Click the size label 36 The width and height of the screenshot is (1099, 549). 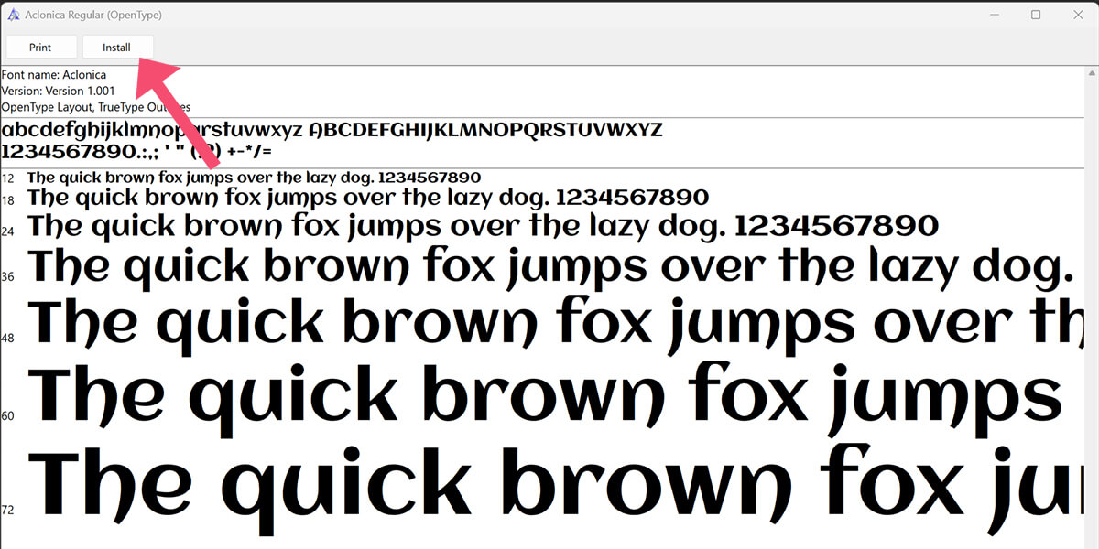point(8,276)
